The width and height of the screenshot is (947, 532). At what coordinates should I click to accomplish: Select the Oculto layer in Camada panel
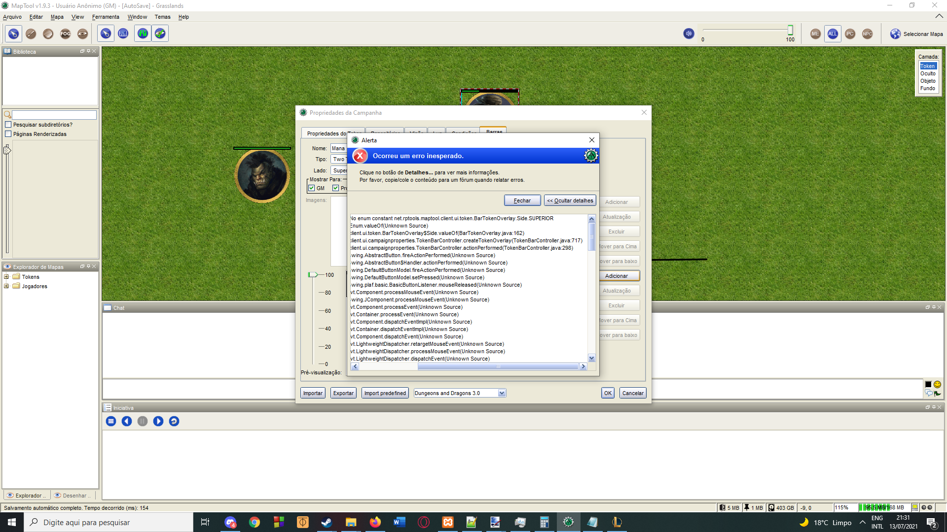[x=927, y=73]
